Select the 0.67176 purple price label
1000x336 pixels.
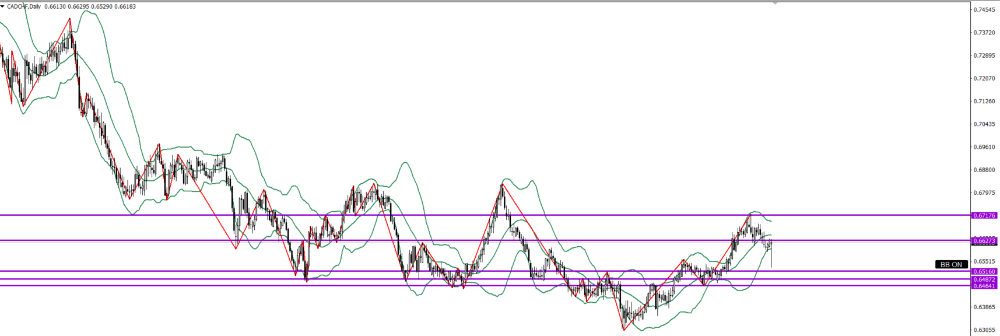984,215
